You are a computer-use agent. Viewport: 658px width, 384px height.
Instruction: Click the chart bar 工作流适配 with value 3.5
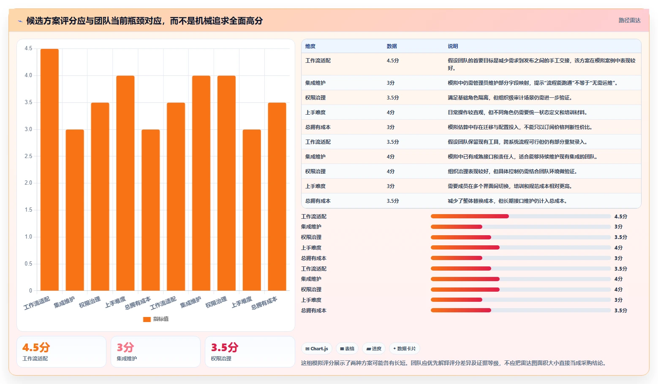click(176, 196)
